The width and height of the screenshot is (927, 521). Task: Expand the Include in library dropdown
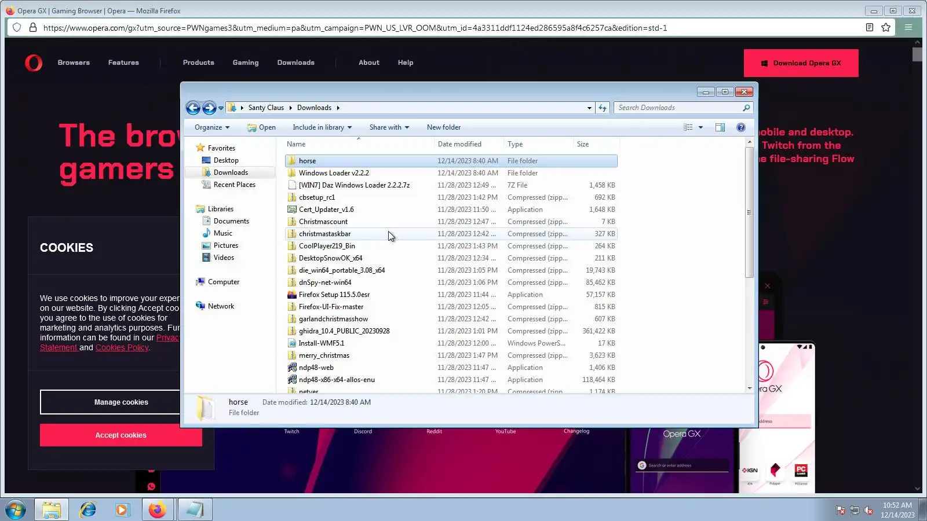[x=322, y=127]
